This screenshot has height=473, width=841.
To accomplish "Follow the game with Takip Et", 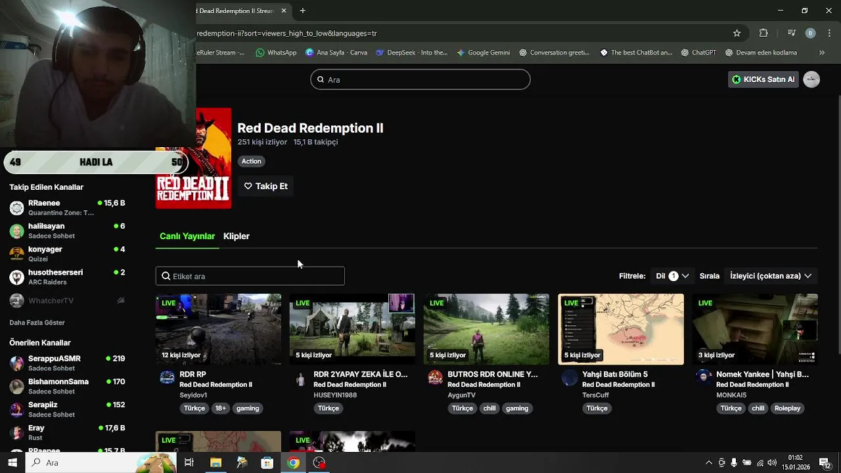I will 266,186.
